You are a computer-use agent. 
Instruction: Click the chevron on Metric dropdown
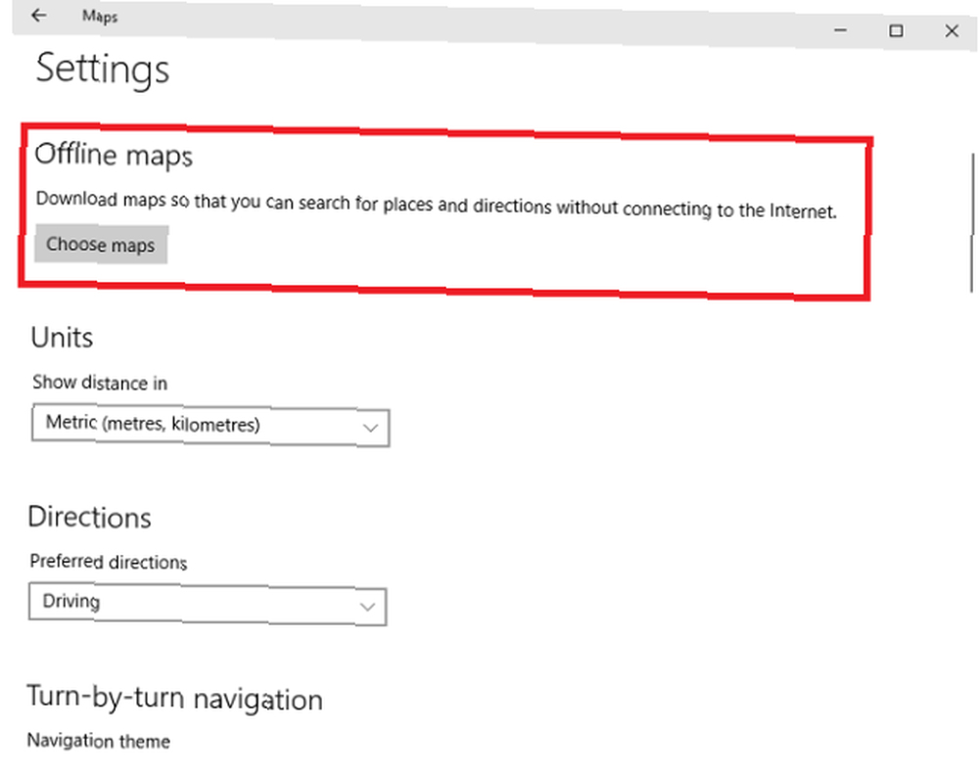pos(370,428)
